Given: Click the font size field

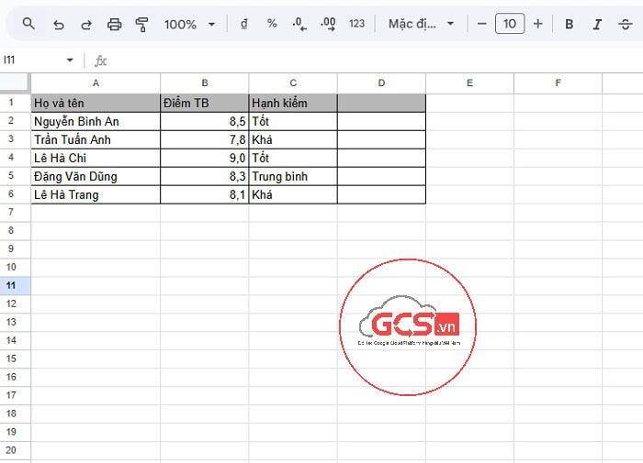Looking at the screenshot, I should 510,24.
